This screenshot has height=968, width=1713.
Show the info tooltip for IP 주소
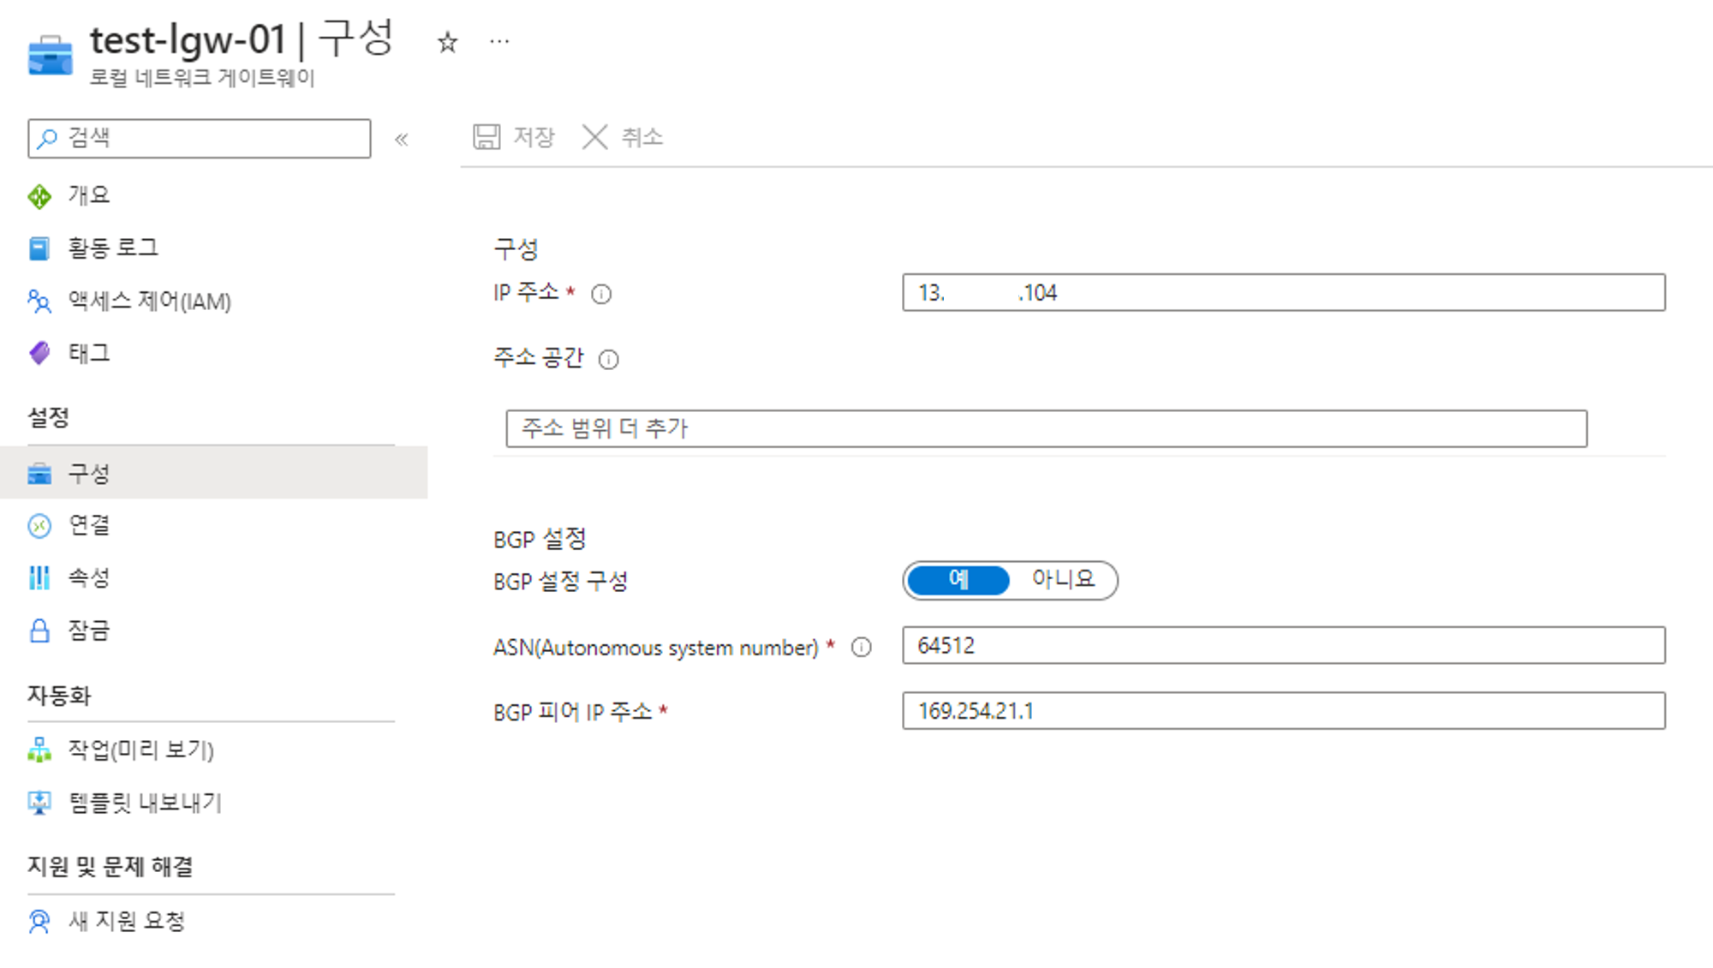601,295
